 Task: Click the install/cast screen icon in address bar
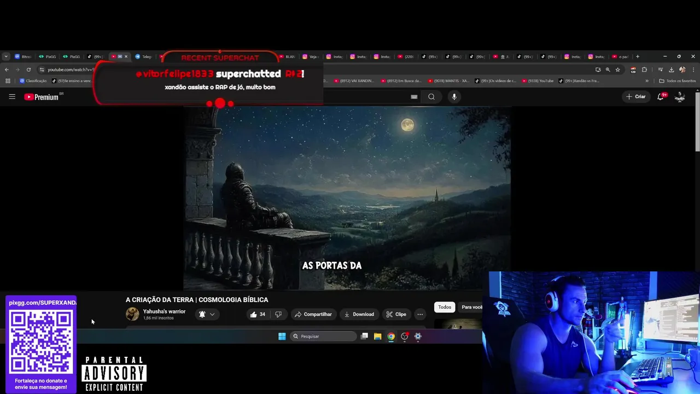point(598,69)
